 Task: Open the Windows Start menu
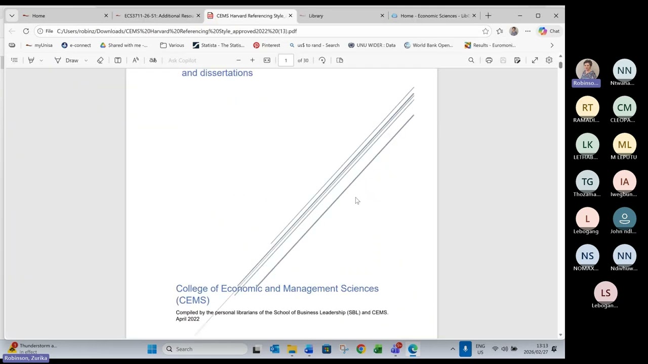click(x=152, y=349)
